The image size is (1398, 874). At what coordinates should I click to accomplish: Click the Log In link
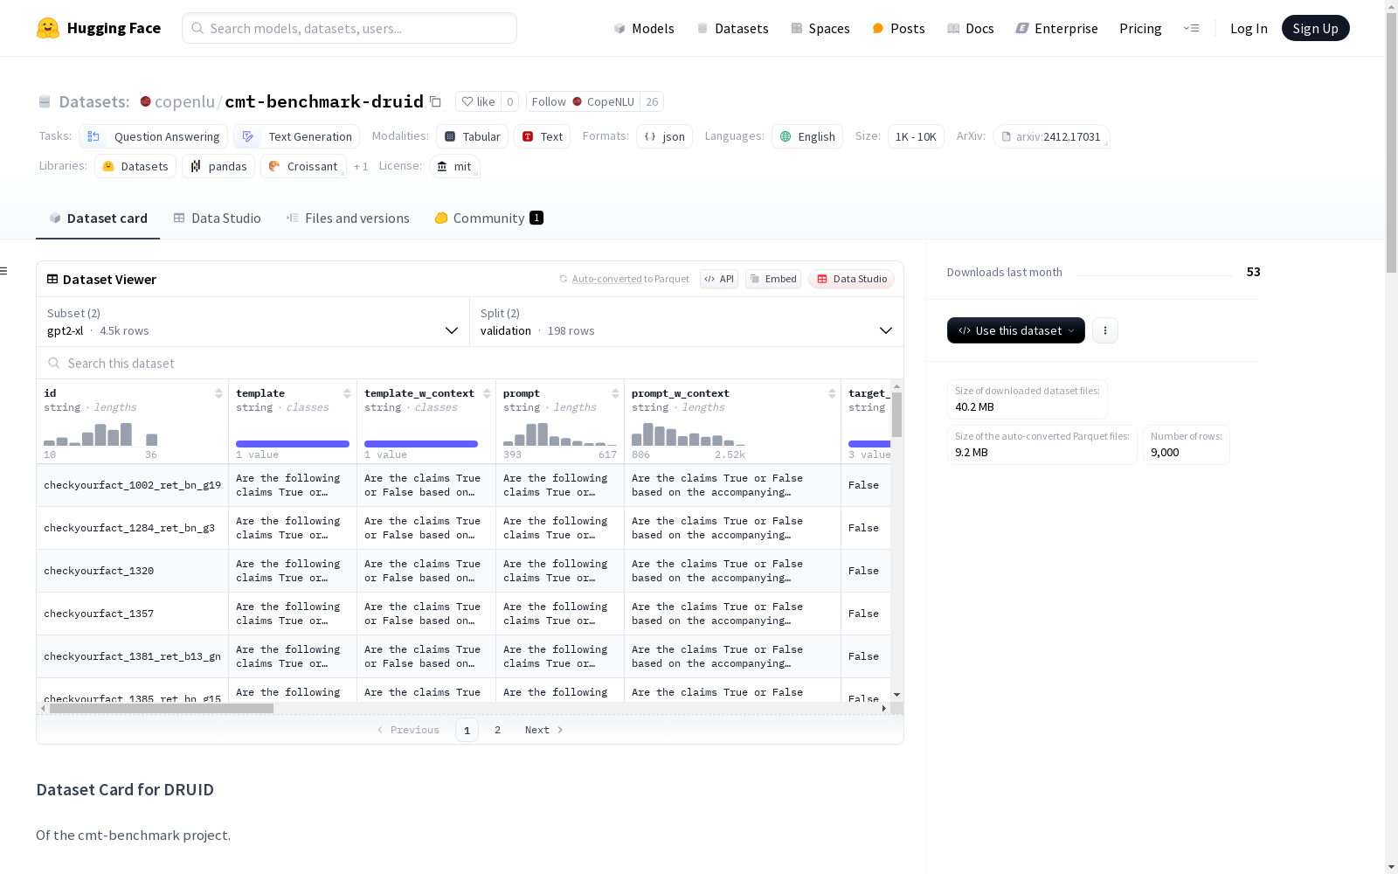pos(1249,28)
